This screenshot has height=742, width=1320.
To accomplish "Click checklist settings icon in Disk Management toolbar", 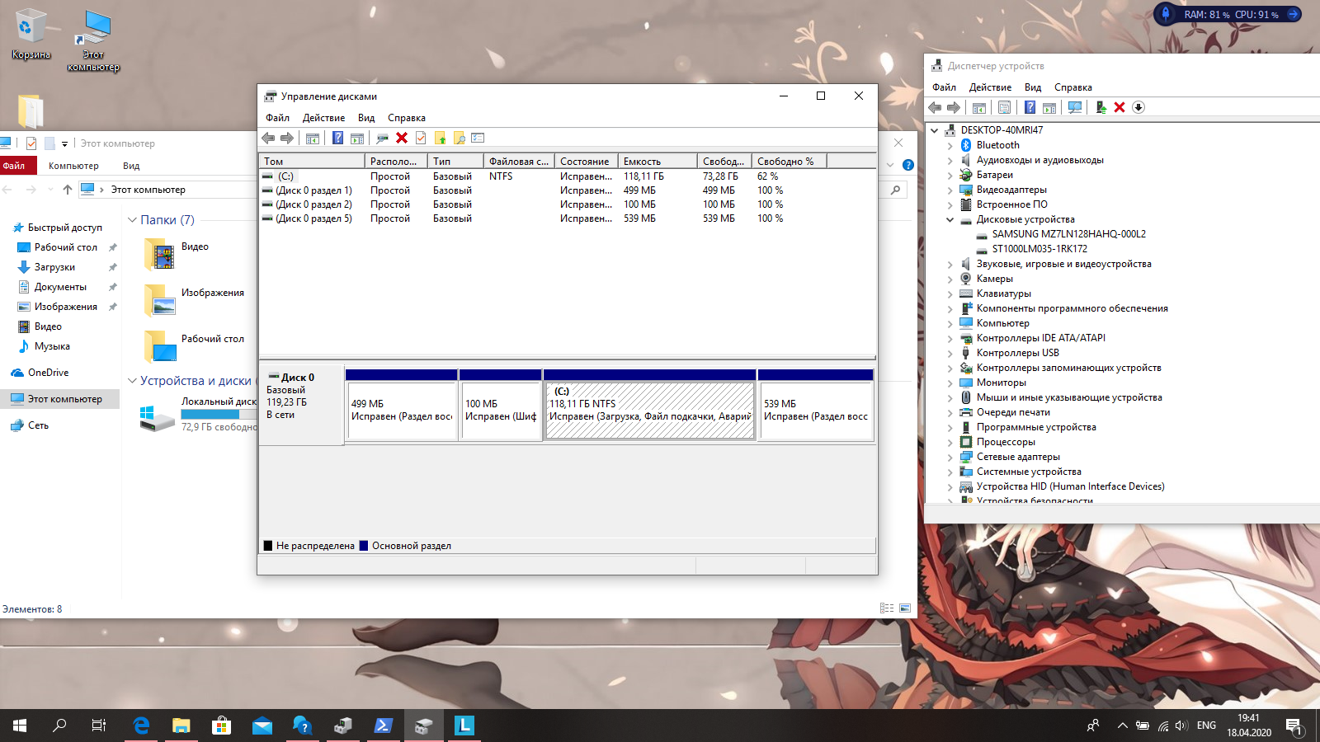I will [478, 138].
